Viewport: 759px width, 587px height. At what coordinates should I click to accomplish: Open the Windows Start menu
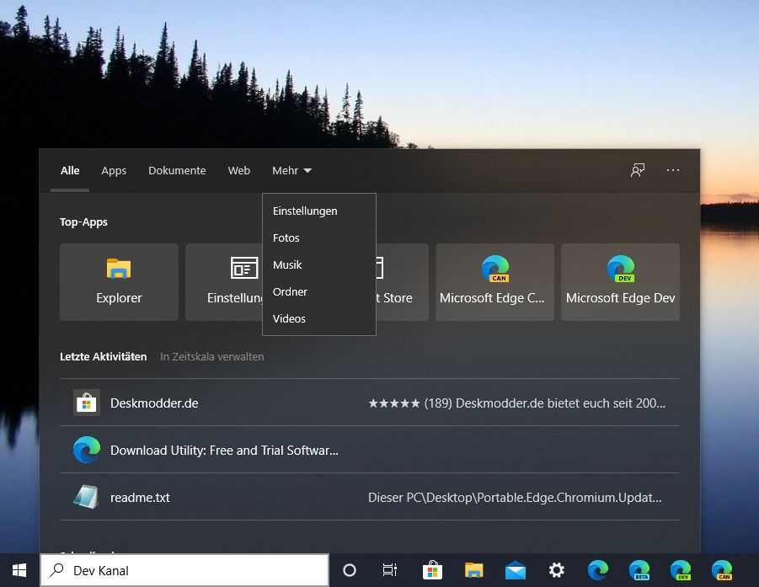[19, 570]
